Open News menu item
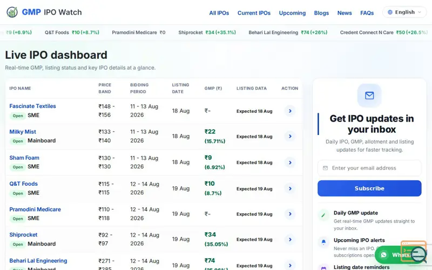Viewport: 432px width, 270px height. click(x=345, y=13)
